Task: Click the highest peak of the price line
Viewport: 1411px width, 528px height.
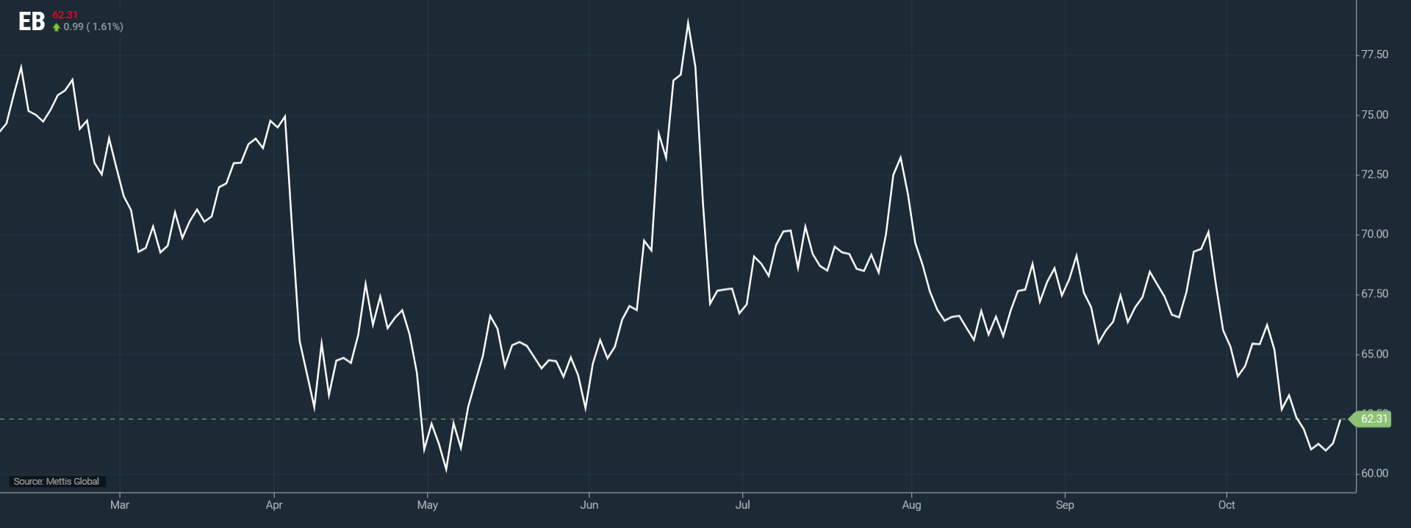Action: click(x=688, y=23)
